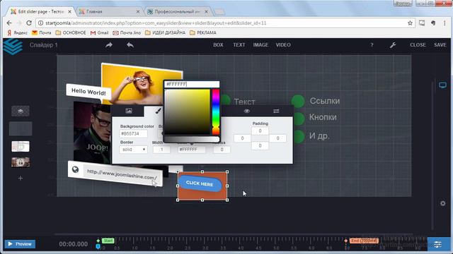Image resolution: width=453 pixels, height=254 pixels.
Task: Open the layers icon in left sidebar
Action: [21, 111]
